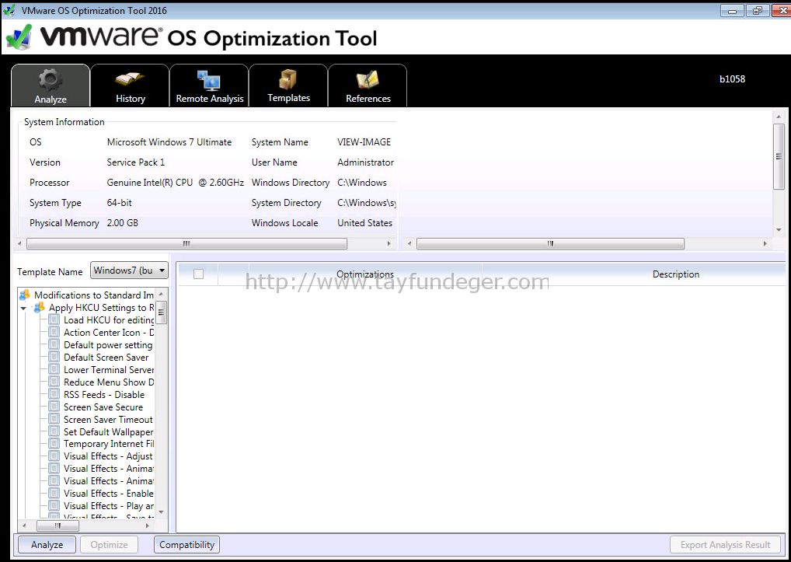Select Apply HKCU Settings tree node label
Screen dimensions: 791x562
point(101,307)
